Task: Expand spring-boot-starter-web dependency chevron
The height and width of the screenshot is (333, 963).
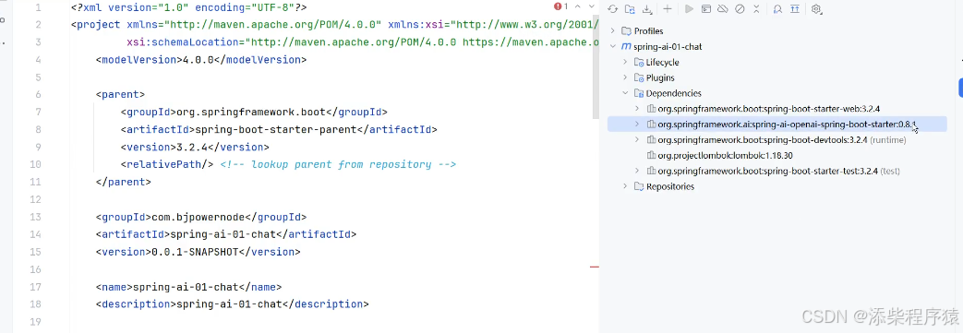Action: point(637,109)
